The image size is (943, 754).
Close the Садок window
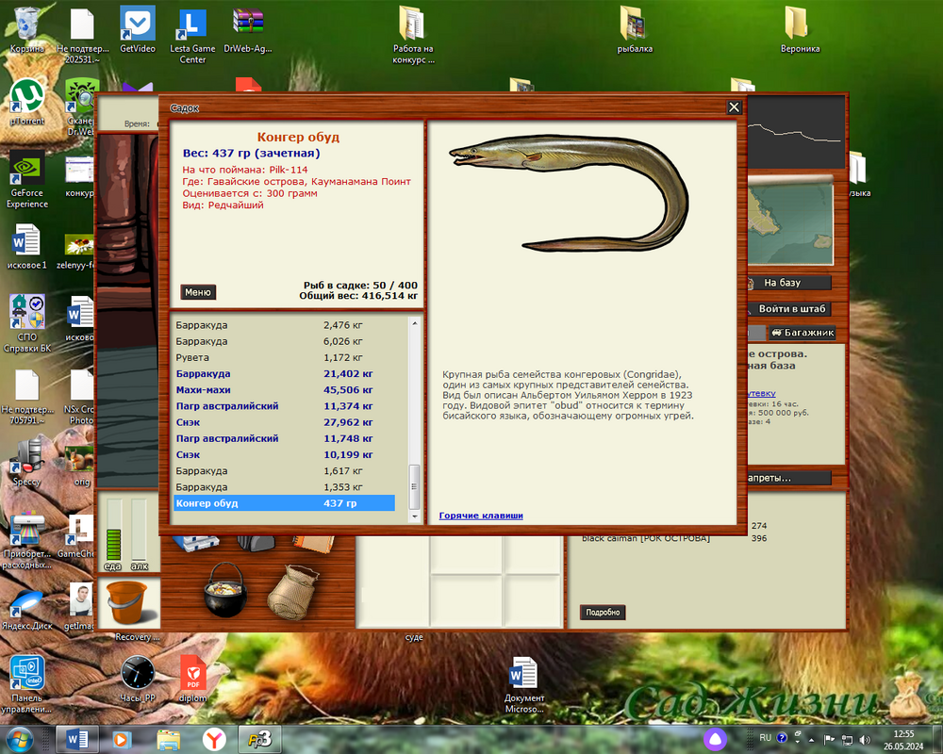(734, 107)
